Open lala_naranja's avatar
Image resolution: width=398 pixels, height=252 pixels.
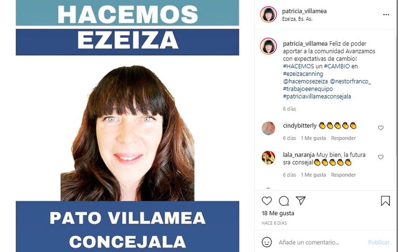click(268, 157)
